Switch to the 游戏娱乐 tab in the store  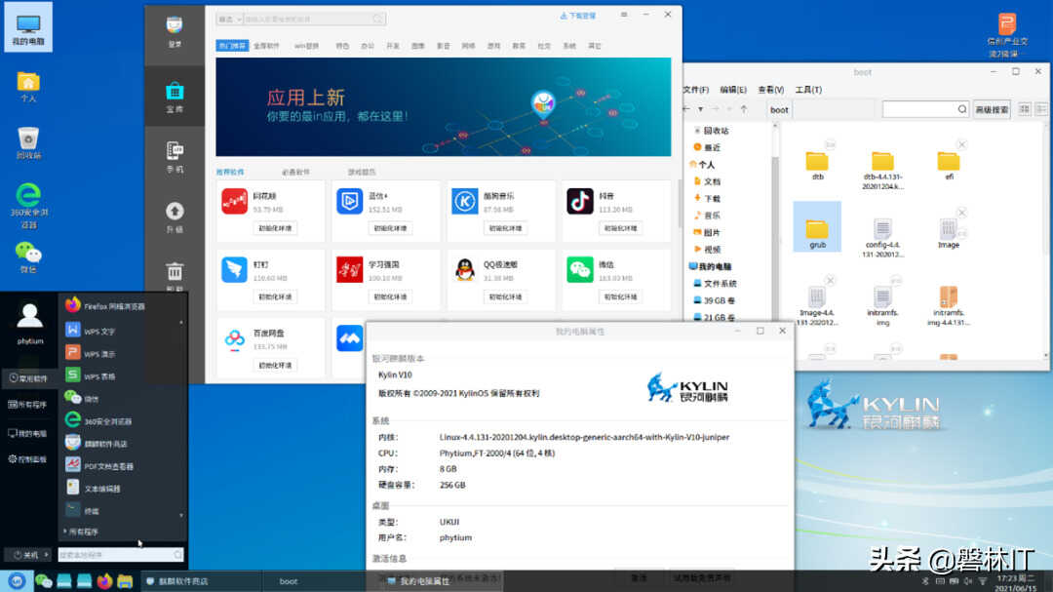coord(362,173)
